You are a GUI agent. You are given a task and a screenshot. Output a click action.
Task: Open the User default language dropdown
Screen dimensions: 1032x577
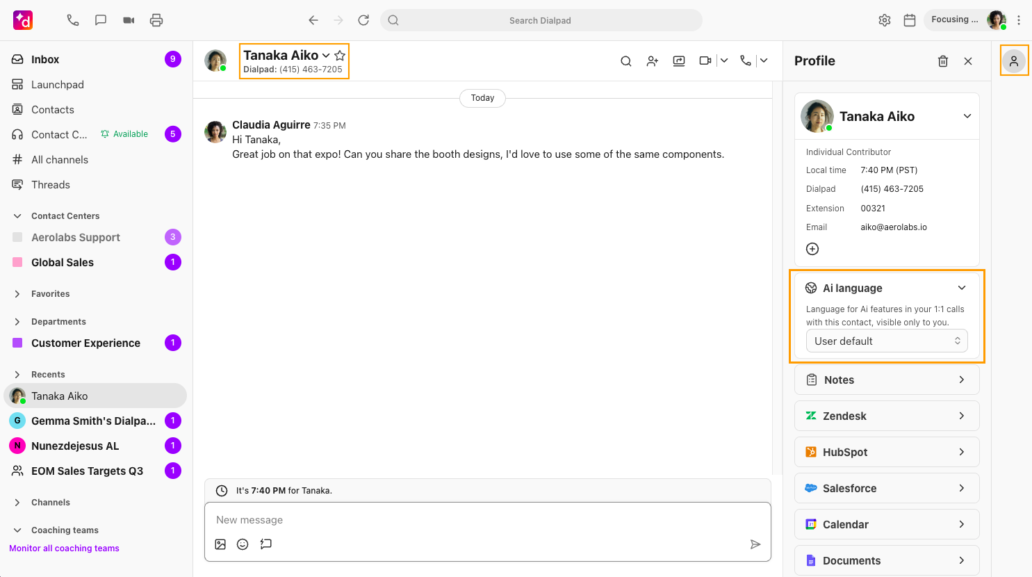[x=887, y=341]
